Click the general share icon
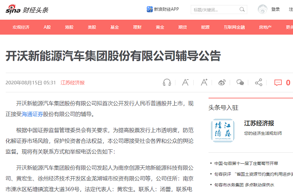Screen dimensions: 293x192 click(259, 82)
